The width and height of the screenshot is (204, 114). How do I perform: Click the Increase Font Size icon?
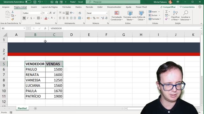click(51, 13)
